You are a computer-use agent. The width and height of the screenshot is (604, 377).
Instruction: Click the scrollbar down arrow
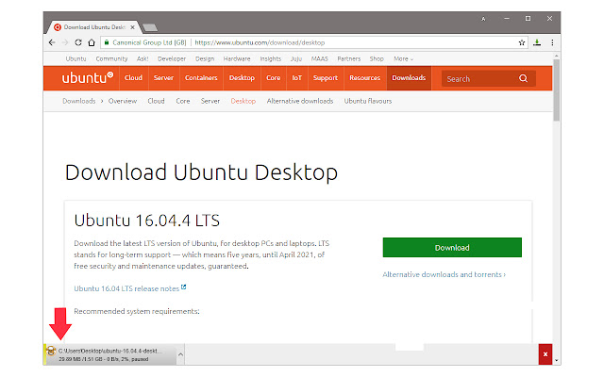(556, 360)
